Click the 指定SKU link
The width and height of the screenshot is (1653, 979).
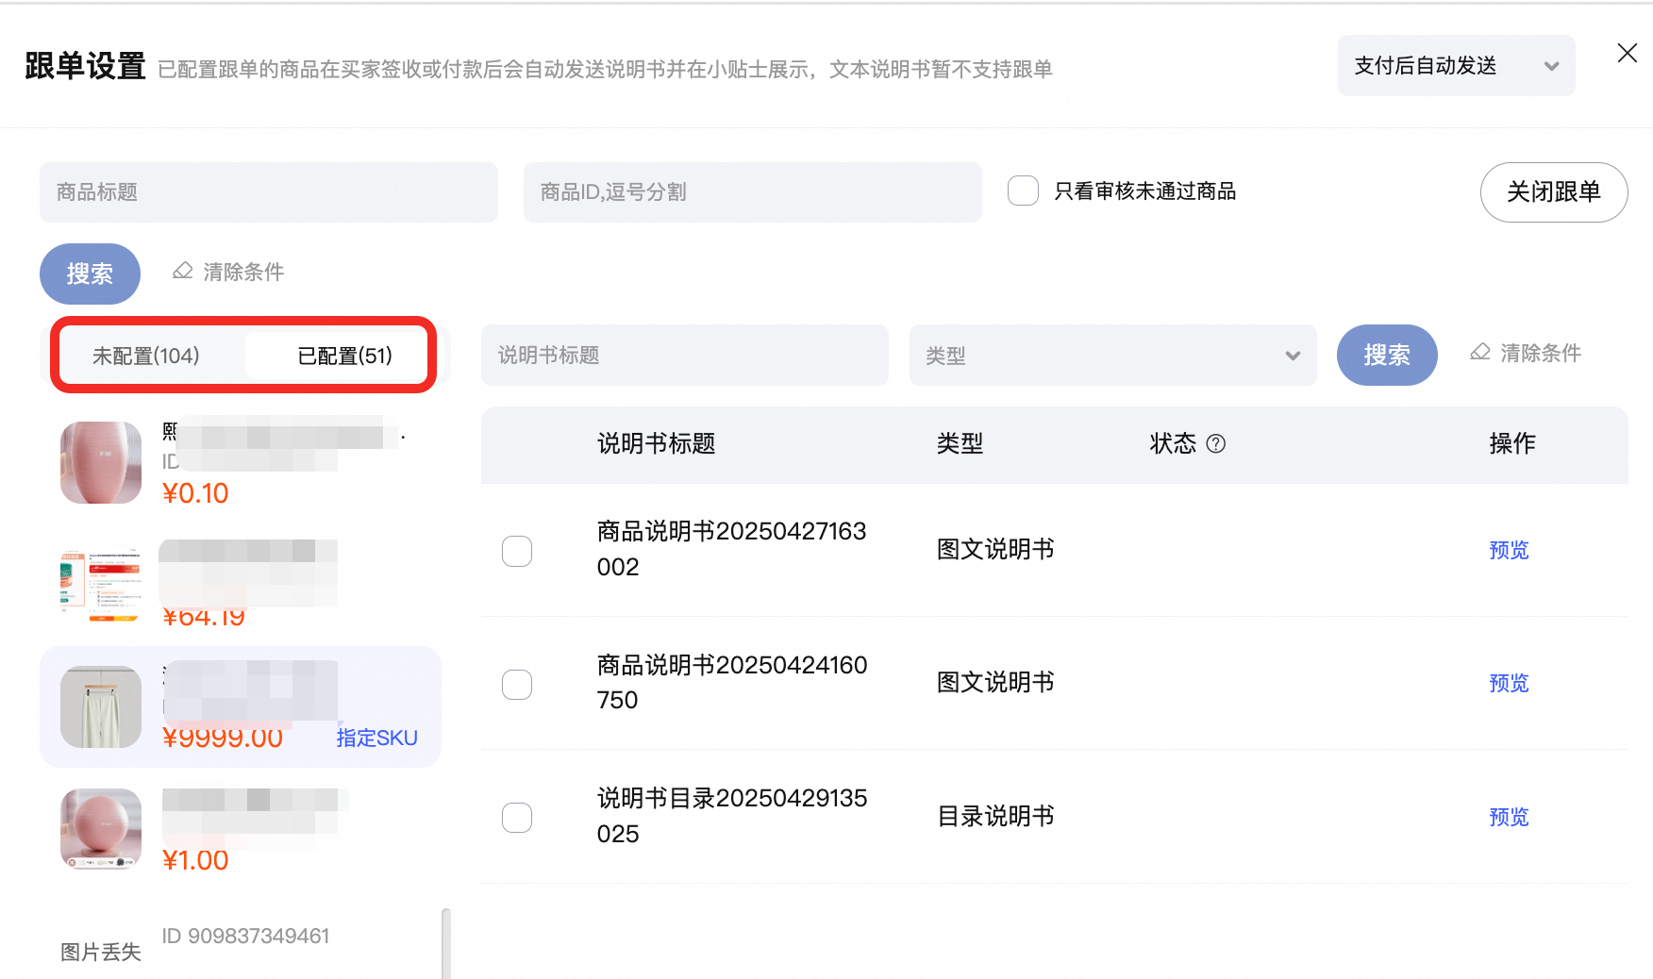click(x=376, y=738)
